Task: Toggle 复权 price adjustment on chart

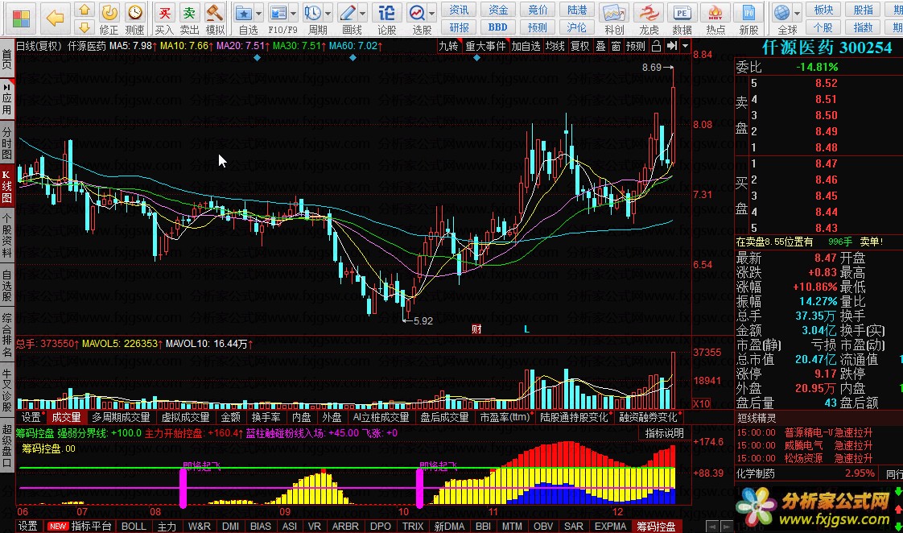Action: (x=580, y=46)
